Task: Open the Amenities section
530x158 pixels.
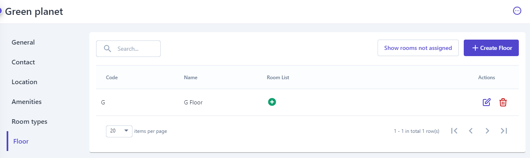Action: tap(26, 102)
